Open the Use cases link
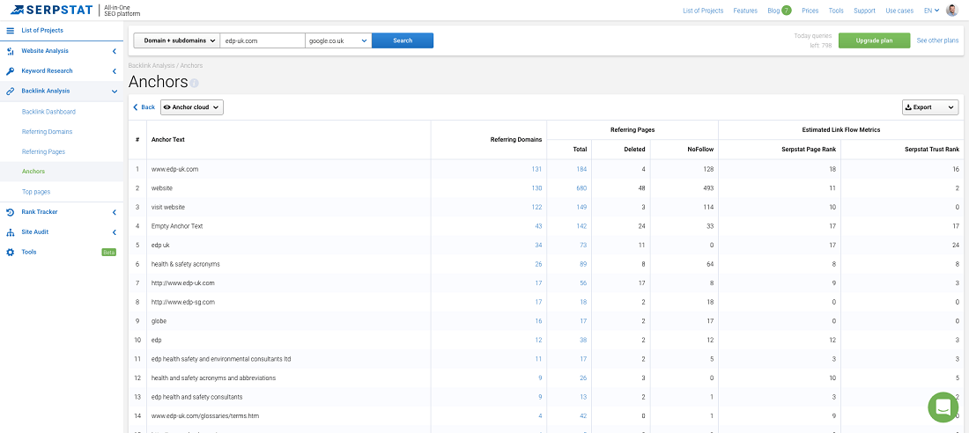969x433 pixels. tap(899, 11)
